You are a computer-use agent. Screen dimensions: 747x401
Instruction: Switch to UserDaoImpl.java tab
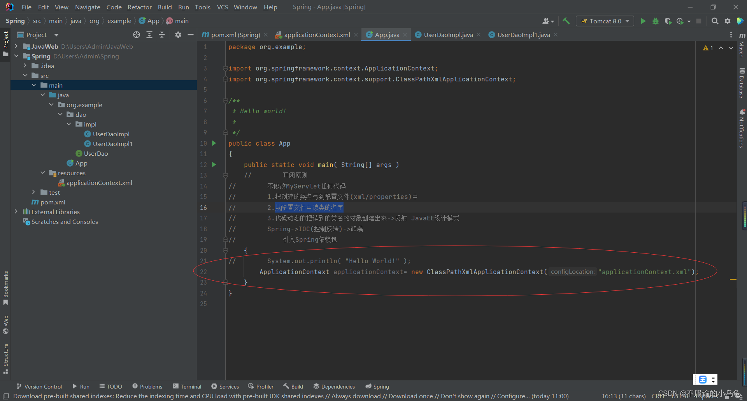[448, 35]
